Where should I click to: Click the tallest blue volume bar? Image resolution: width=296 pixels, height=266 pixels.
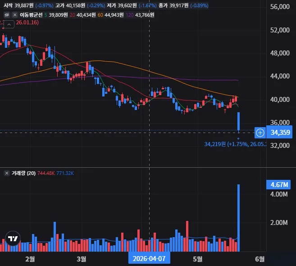tap(239, 218)
